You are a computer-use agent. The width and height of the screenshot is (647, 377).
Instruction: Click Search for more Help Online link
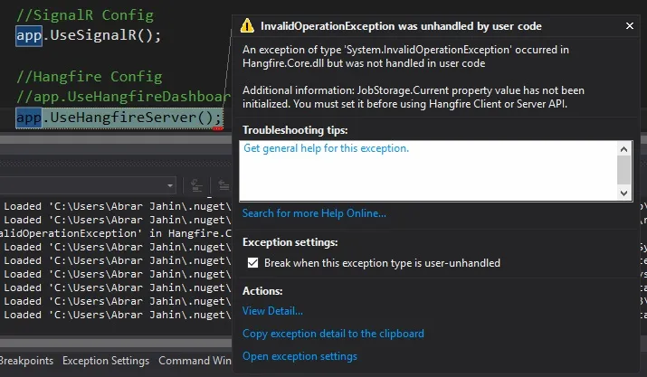(314, 213)
